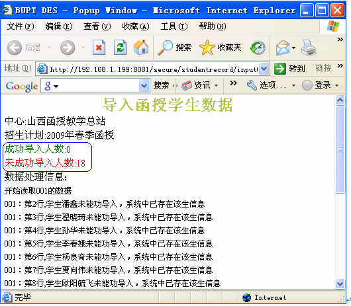This screenshot has height=306, width=351.
Task: Click the scroll down arrow
Action: pyautogui.click(x=340, y=284)
